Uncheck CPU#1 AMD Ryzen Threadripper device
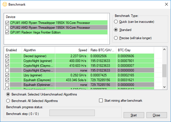 [x=7, y=23]
